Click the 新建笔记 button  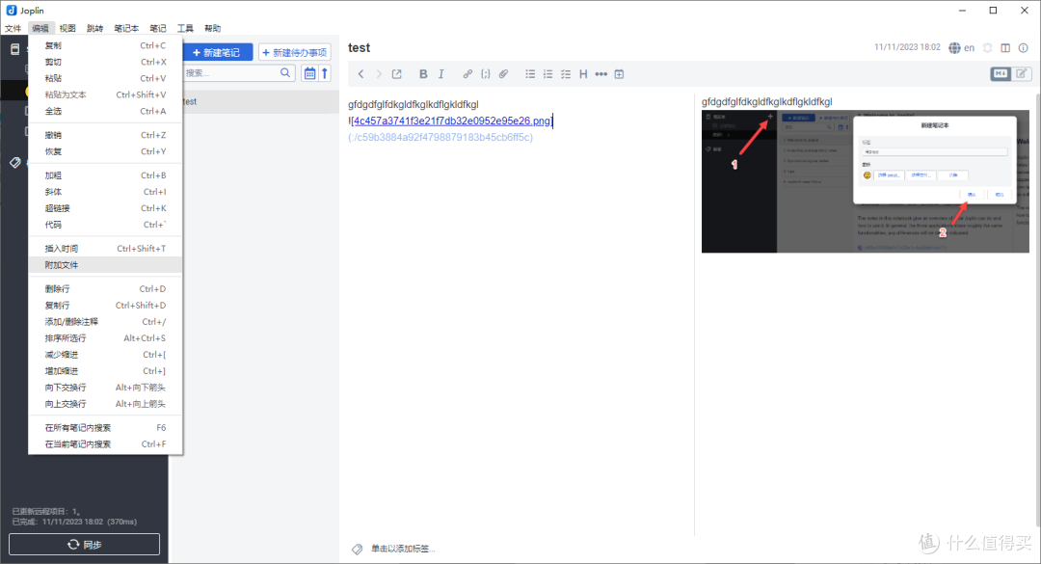[x=218, y=52]
